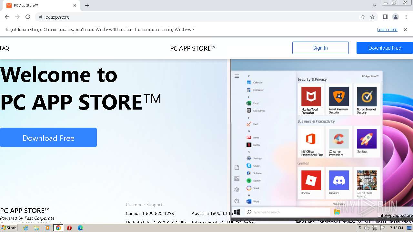Dismiss the Chrome update infobar
This screenshot has width=413, height=232.
(405, 30)
